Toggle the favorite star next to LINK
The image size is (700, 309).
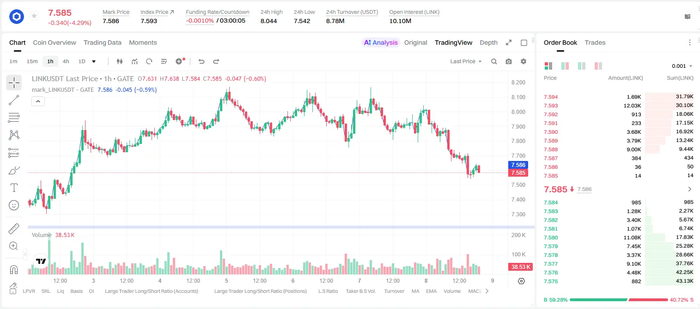point(34,16)
